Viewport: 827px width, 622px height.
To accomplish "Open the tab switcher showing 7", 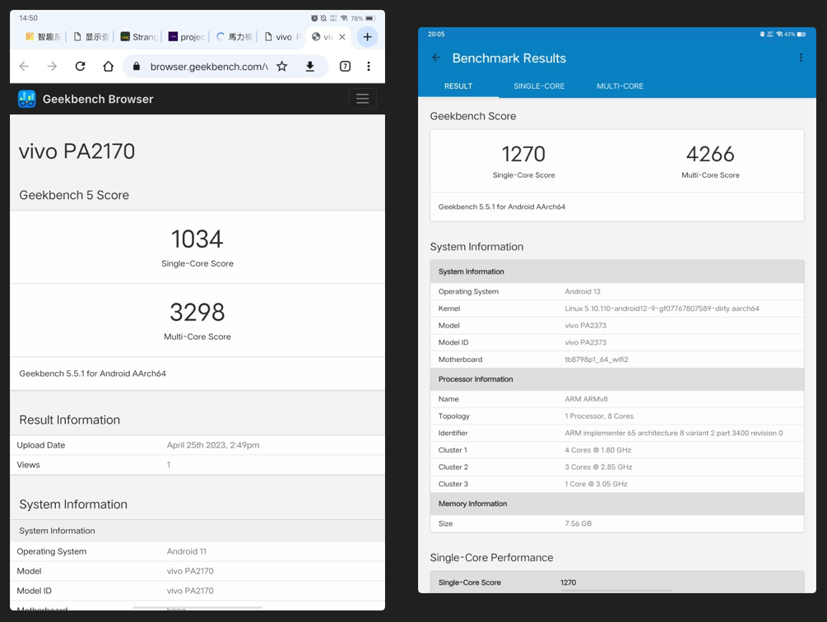I will pos(345,67).
